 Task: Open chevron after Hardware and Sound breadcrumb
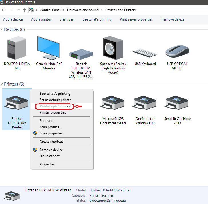[x=102, y=10]
